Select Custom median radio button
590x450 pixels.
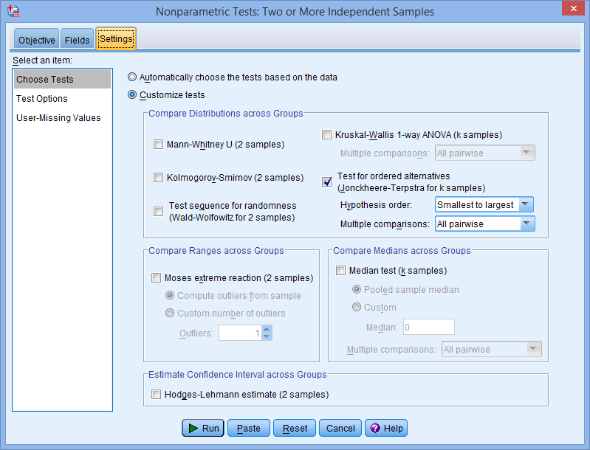click(357, 307)
